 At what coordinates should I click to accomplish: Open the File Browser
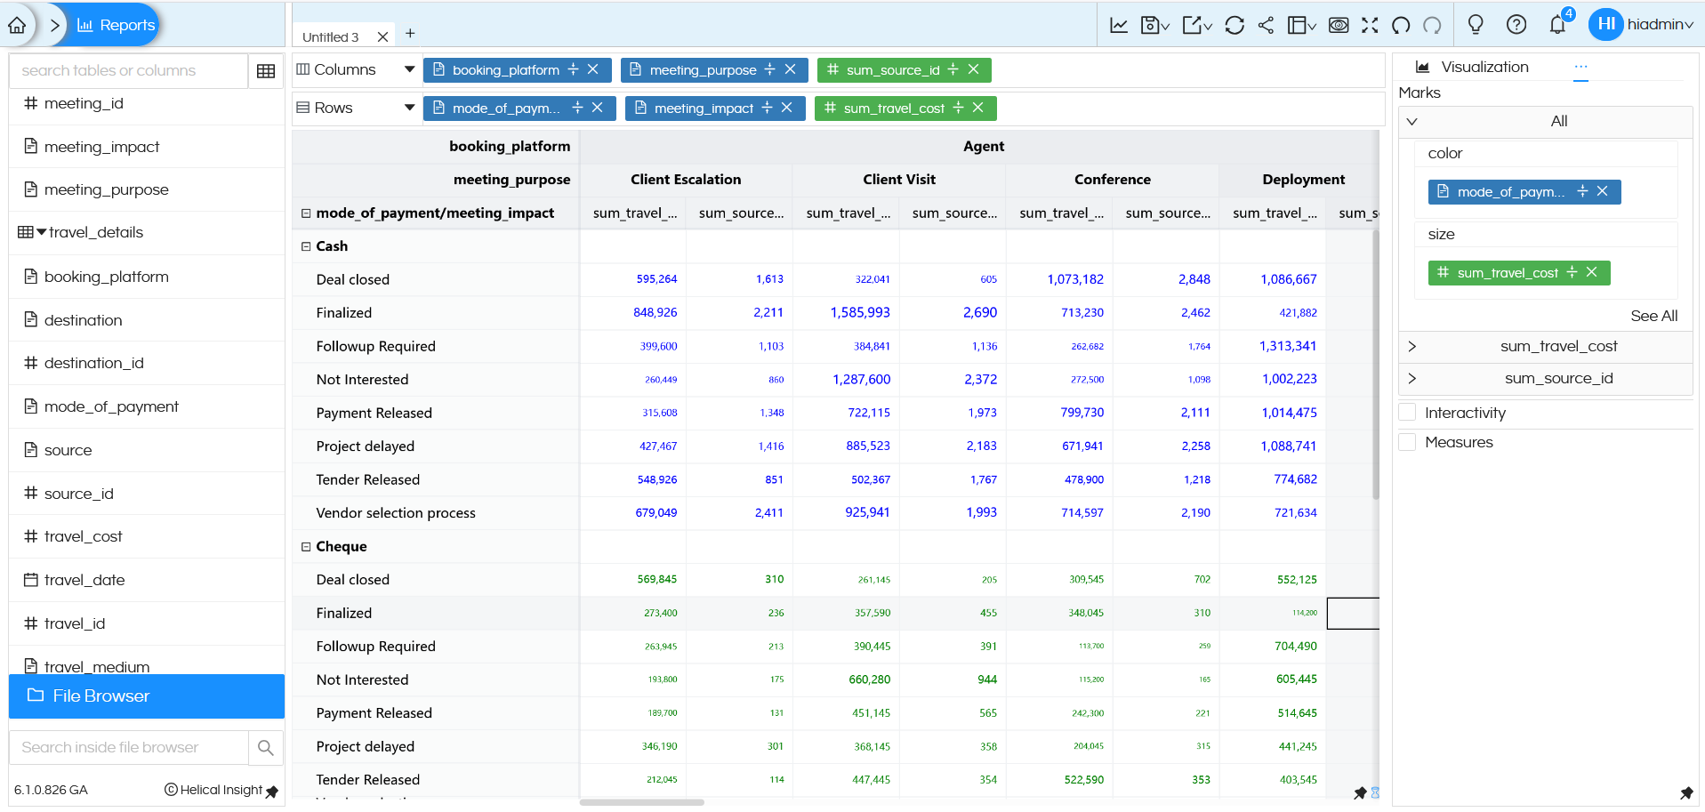coord(98,695)
